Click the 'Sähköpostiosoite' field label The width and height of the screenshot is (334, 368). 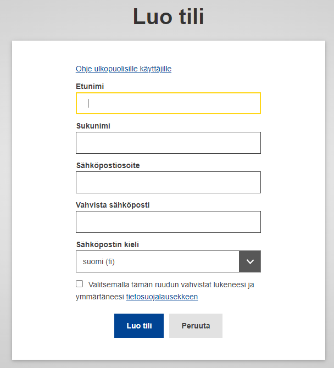coord(108,165)
